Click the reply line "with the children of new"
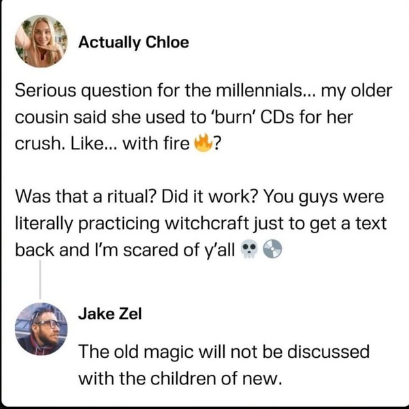Image resolution: width=409 pixels, height=409 pixels. (180, 378)
